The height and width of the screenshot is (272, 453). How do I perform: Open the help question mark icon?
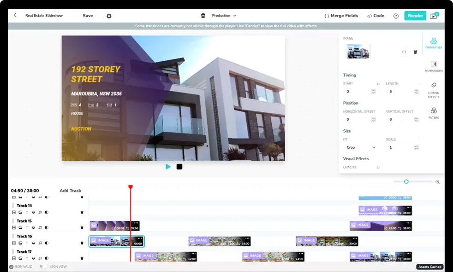click(x=396, y=16)
